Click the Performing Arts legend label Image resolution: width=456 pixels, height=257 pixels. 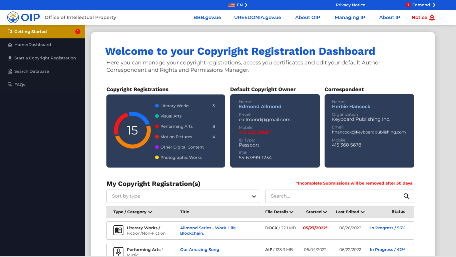point(176,126)
